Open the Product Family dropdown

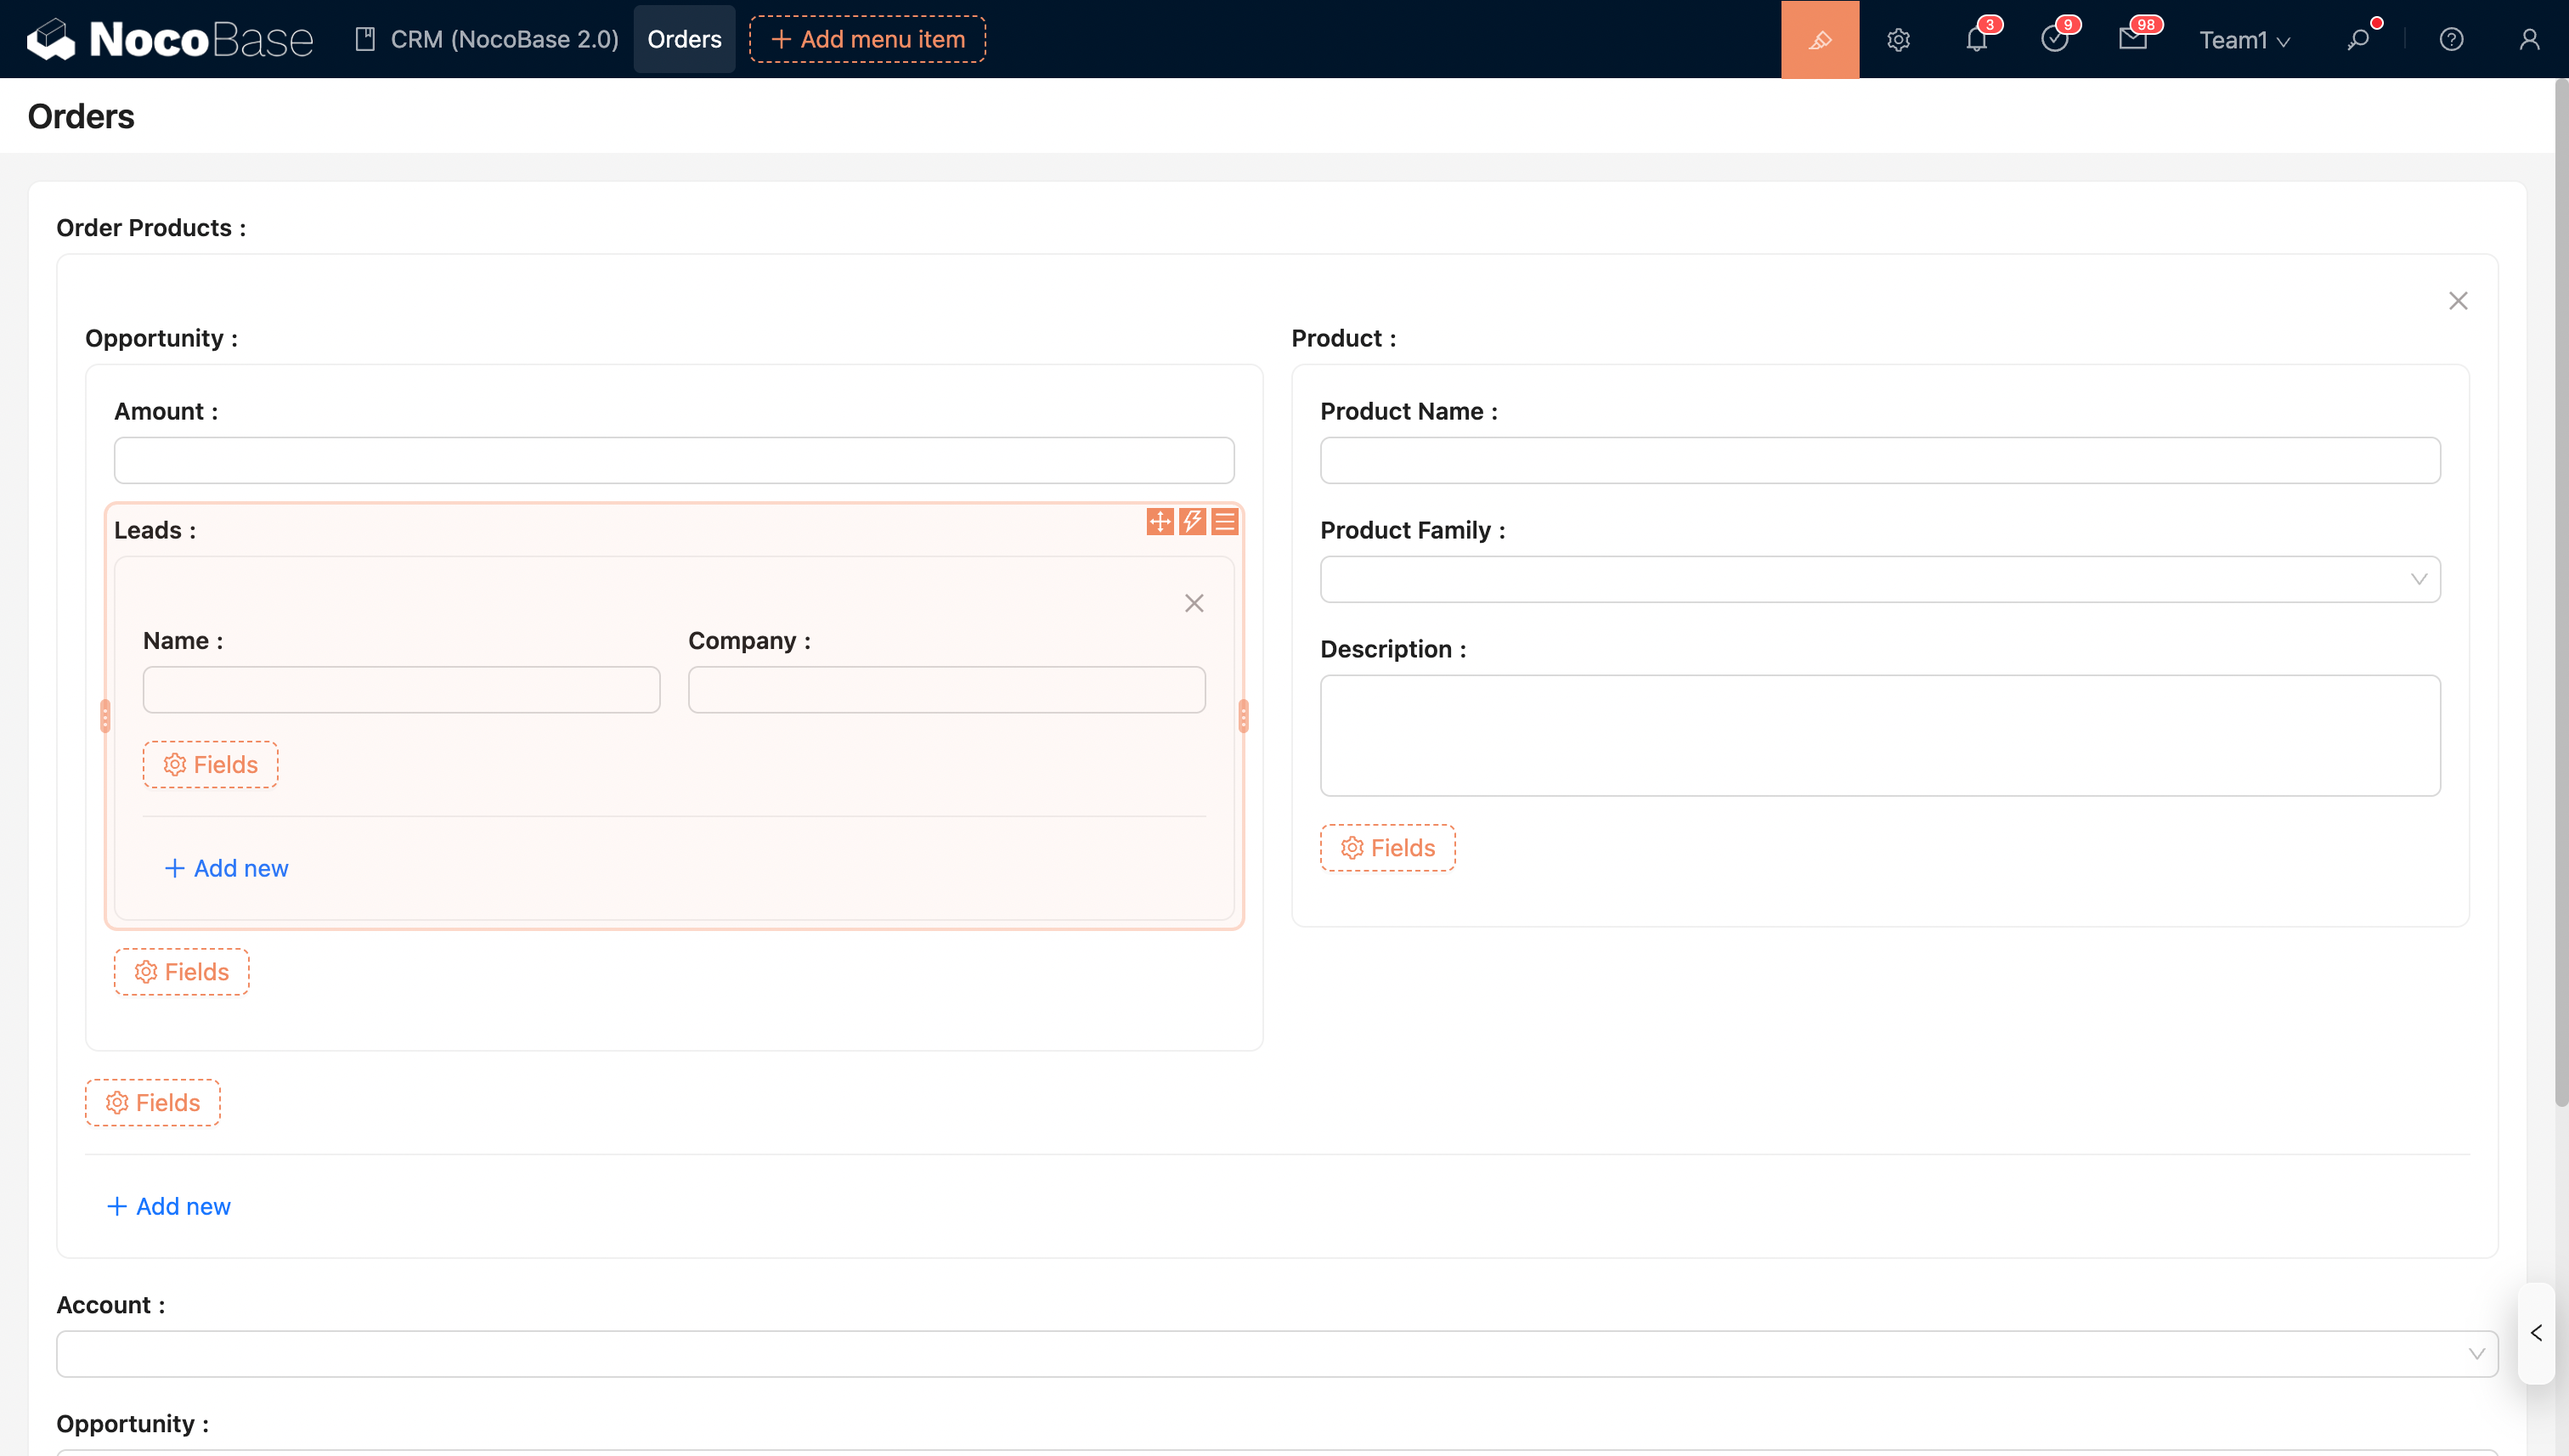click(x=1879, y=579)
